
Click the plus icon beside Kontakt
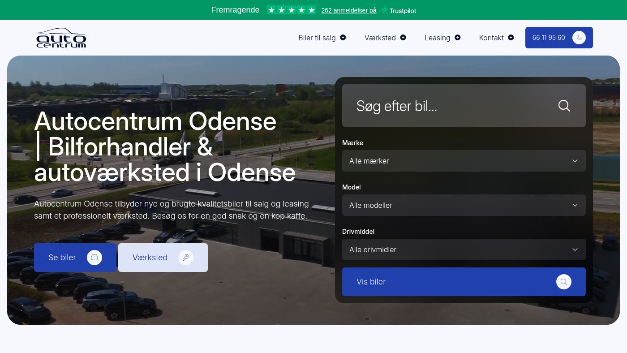[511, 38]
